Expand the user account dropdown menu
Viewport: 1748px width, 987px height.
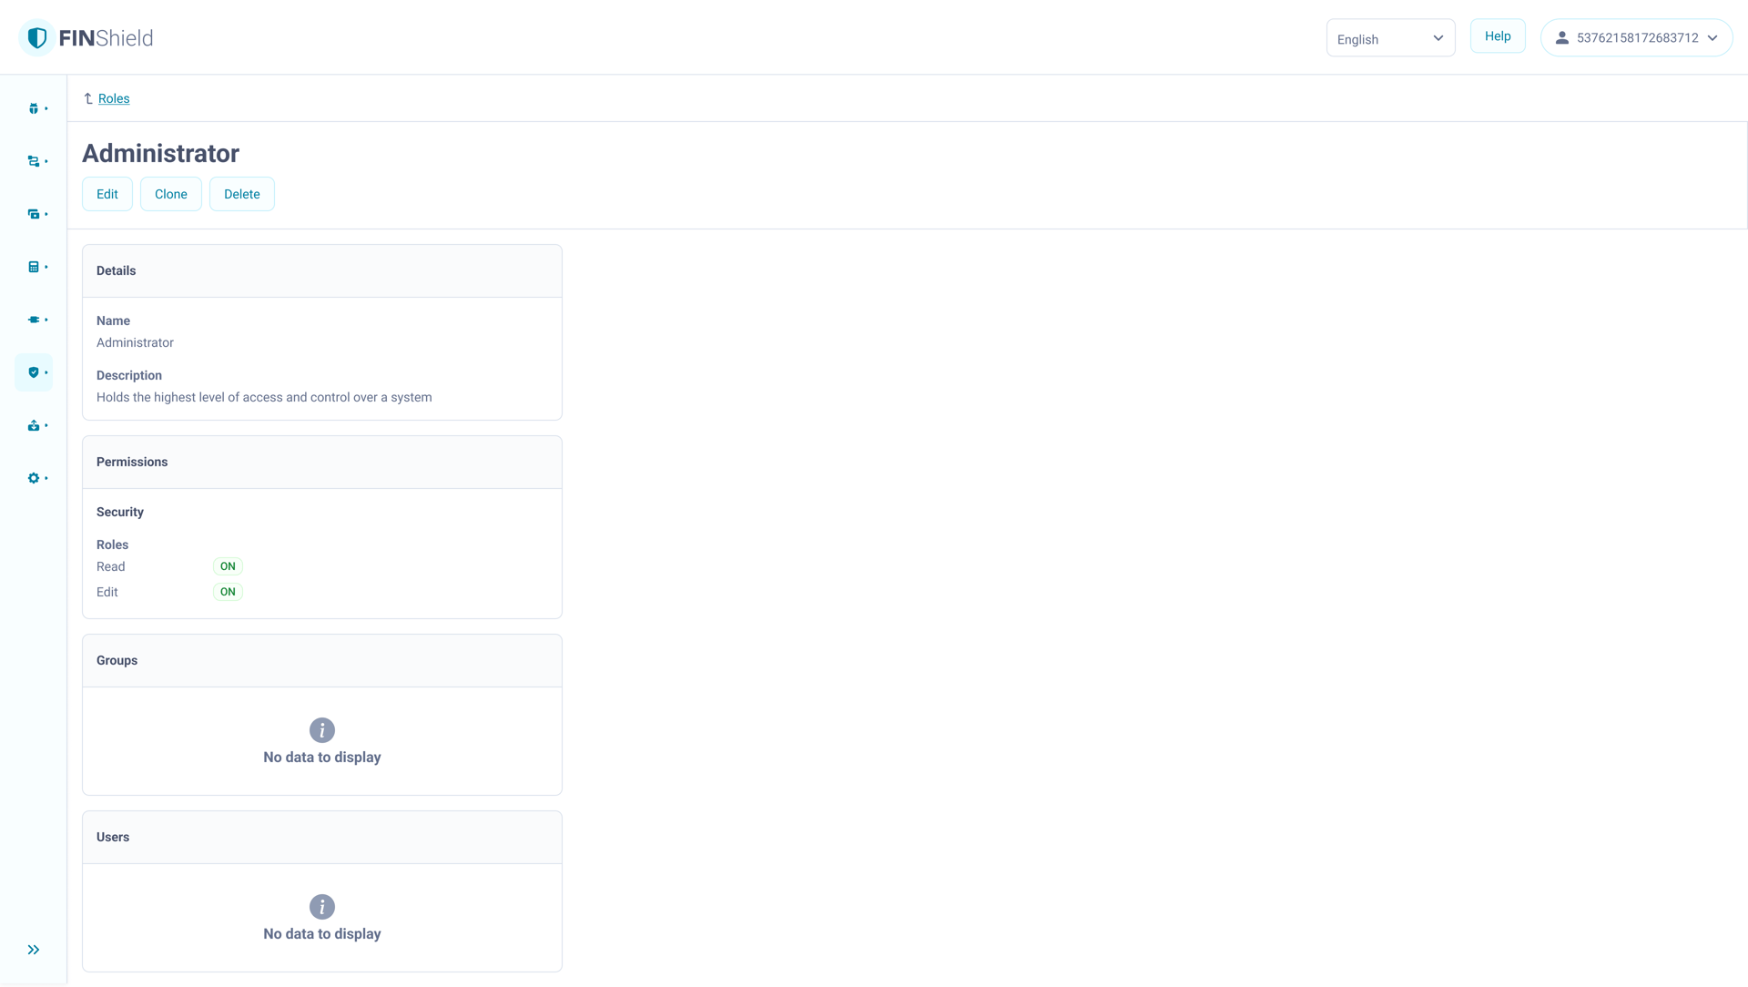[x=1636, y=38]
